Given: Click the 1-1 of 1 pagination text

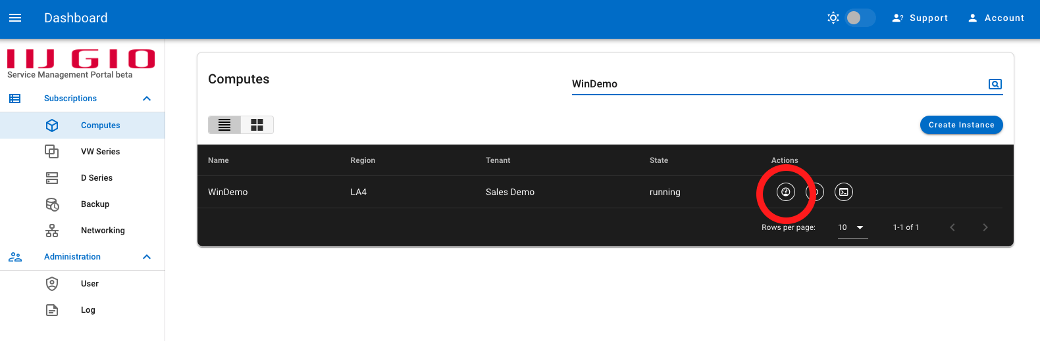Looking at the screenshot, I should pos(906,227).
